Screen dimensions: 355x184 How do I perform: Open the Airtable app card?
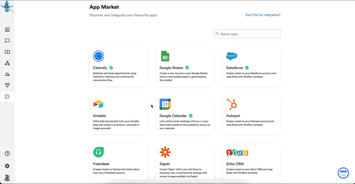tap(118, 115)
